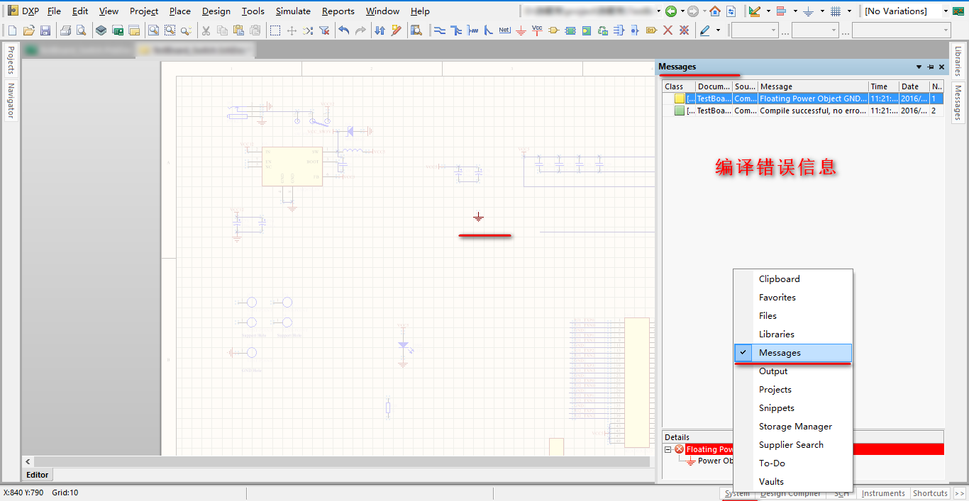Open the No Variations dropdown
This screenshot has height=501, width=969.
click(x=946, y=11)
